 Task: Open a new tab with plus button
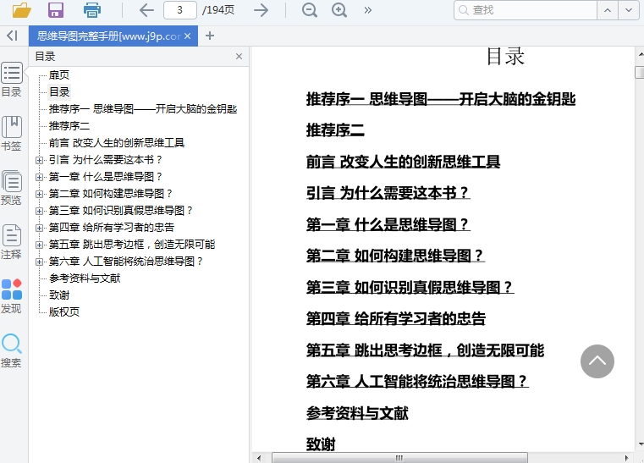(x=210, y=36)
